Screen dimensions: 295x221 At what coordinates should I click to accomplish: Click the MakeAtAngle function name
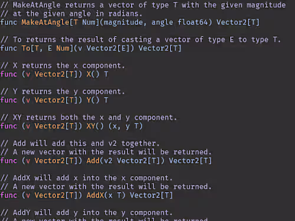coord(45,22)
